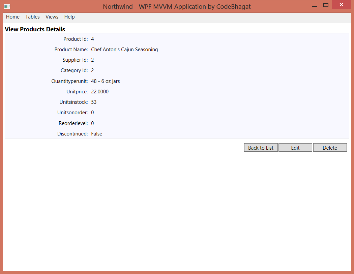Viewport: 354px width, 274px height.
Task: Open the Help menu
Action: click(69, 17)
